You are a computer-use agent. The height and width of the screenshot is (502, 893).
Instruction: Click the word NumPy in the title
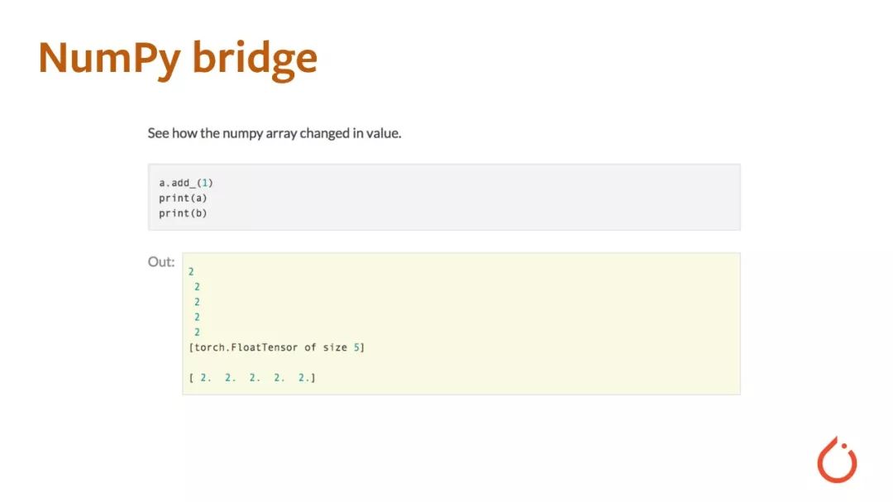coord(109,59)
